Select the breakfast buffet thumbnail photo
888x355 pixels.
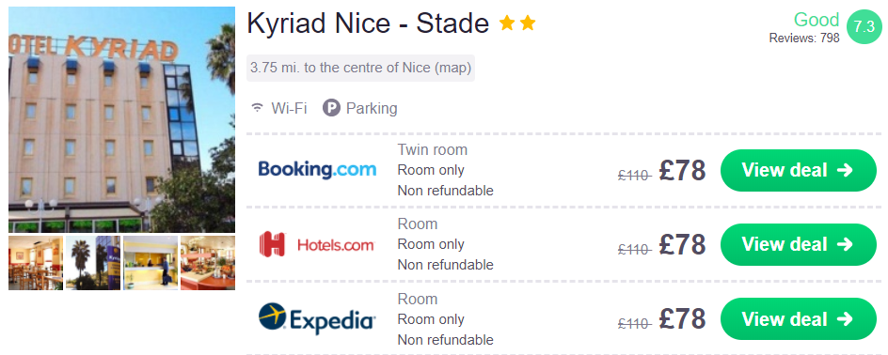(208, 263)
